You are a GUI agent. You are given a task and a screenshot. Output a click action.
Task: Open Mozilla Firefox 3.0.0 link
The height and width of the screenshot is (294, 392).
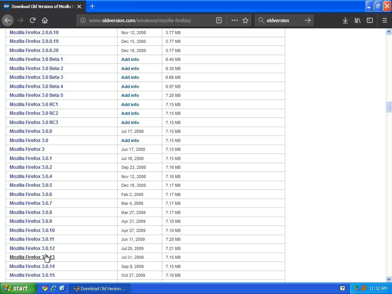(31, 131)
